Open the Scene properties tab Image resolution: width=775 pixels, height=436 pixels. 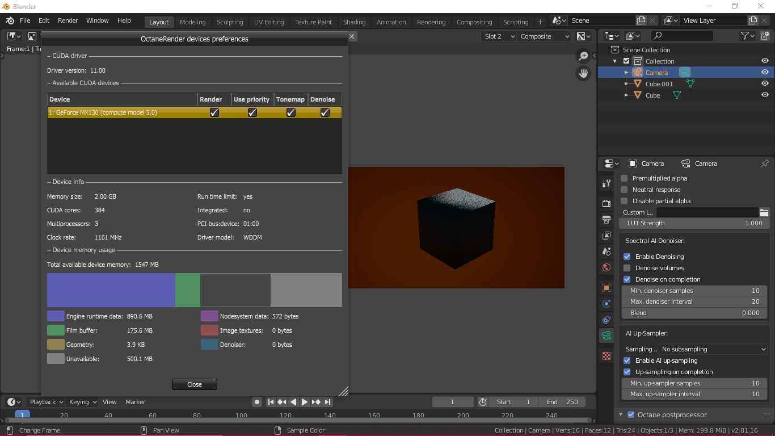606,251
